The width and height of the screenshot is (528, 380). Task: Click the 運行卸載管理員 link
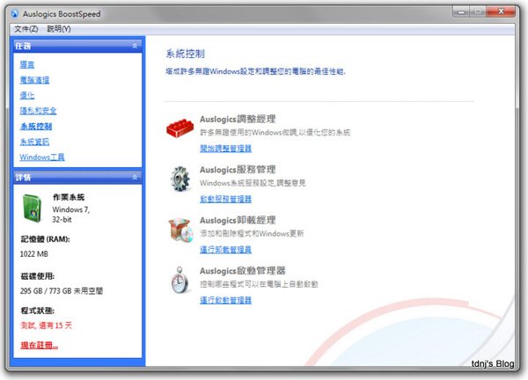pyautogui.click(x=225, y=250)
